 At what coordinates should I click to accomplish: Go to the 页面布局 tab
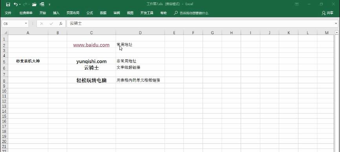(73, 13)
